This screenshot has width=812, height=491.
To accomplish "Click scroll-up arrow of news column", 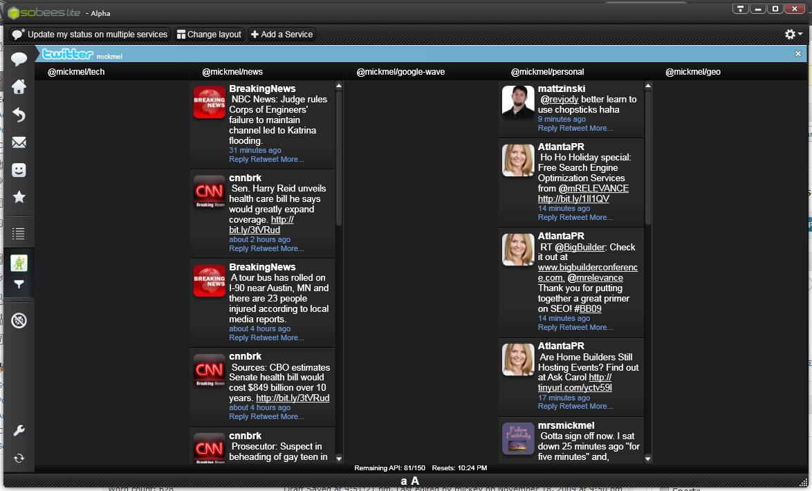I will 339,86.
